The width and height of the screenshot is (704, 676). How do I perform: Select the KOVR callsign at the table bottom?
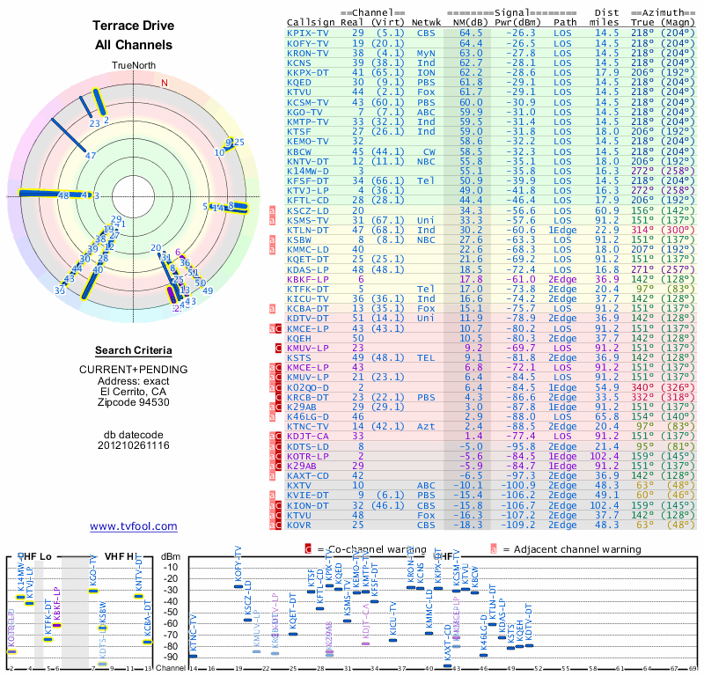tap(299, 525)
